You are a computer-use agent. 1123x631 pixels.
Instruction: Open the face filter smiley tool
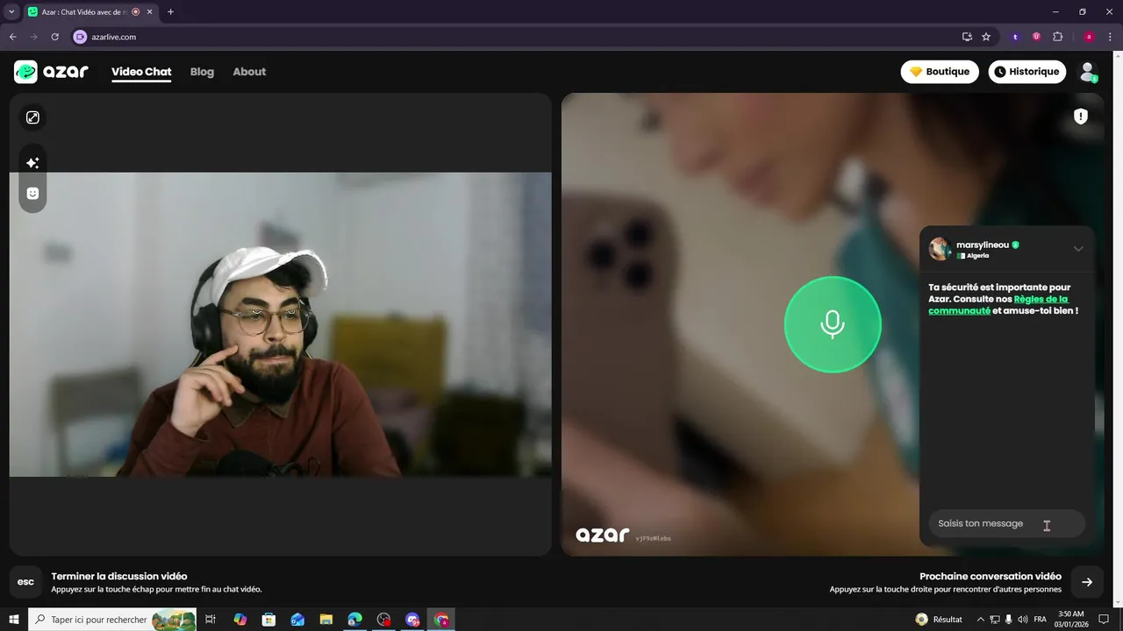pyautogui.click(x=32, y=194)
